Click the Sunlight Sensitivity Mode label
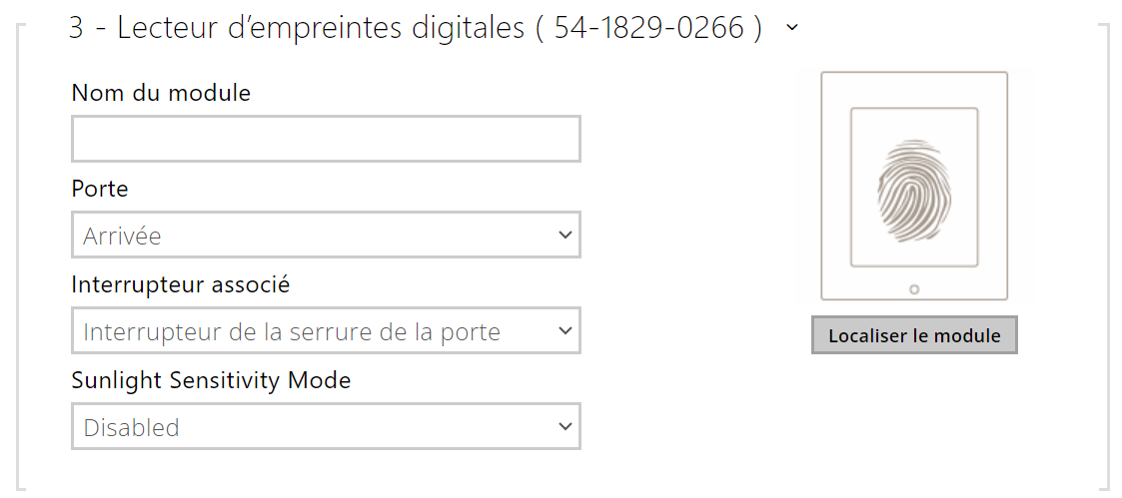Image resolution: width=1122 pixels, height=498 pixels. (211, 380)
